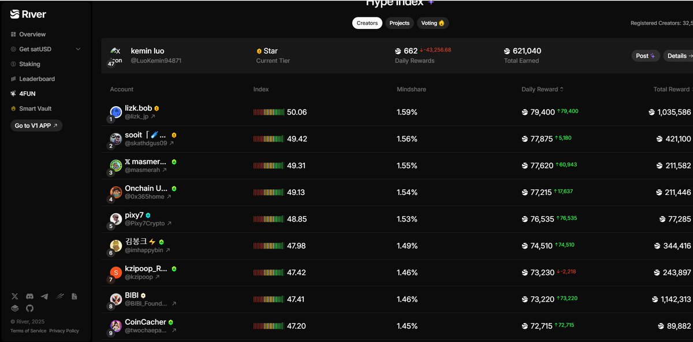The width and height of the screenshot is (693, 342).
Task: Click the gold tier badge next to lizk.bob
Action: (x=157, y=108)
